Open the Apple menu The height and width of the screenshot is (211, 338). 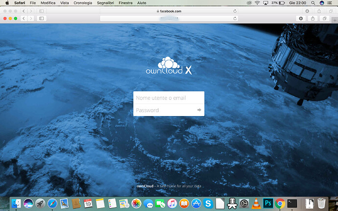click(x=7, y=3)
